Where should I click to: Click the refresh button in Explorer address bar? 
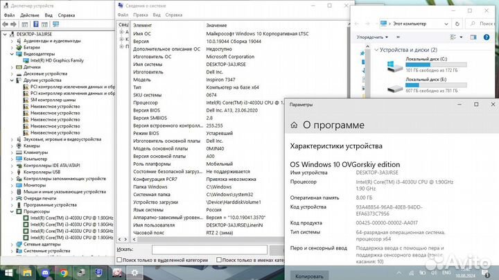pos(457,24)
